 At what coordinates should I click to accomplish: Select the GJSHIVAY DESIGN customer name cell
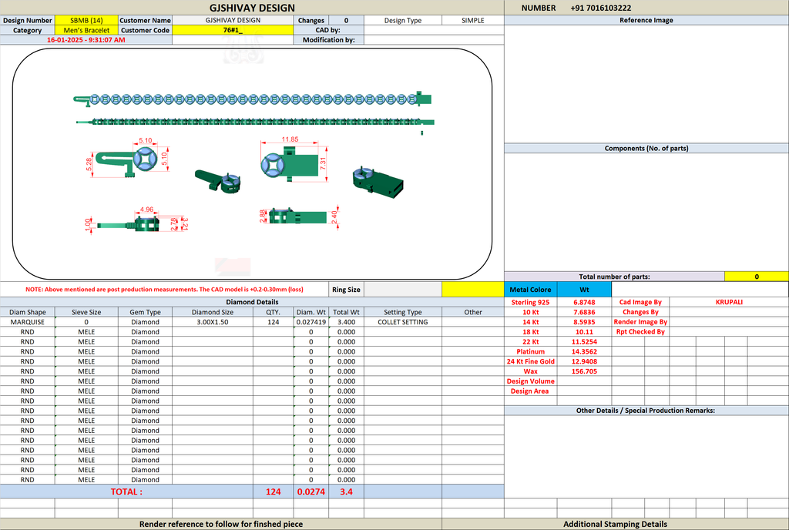coord(233,20)
